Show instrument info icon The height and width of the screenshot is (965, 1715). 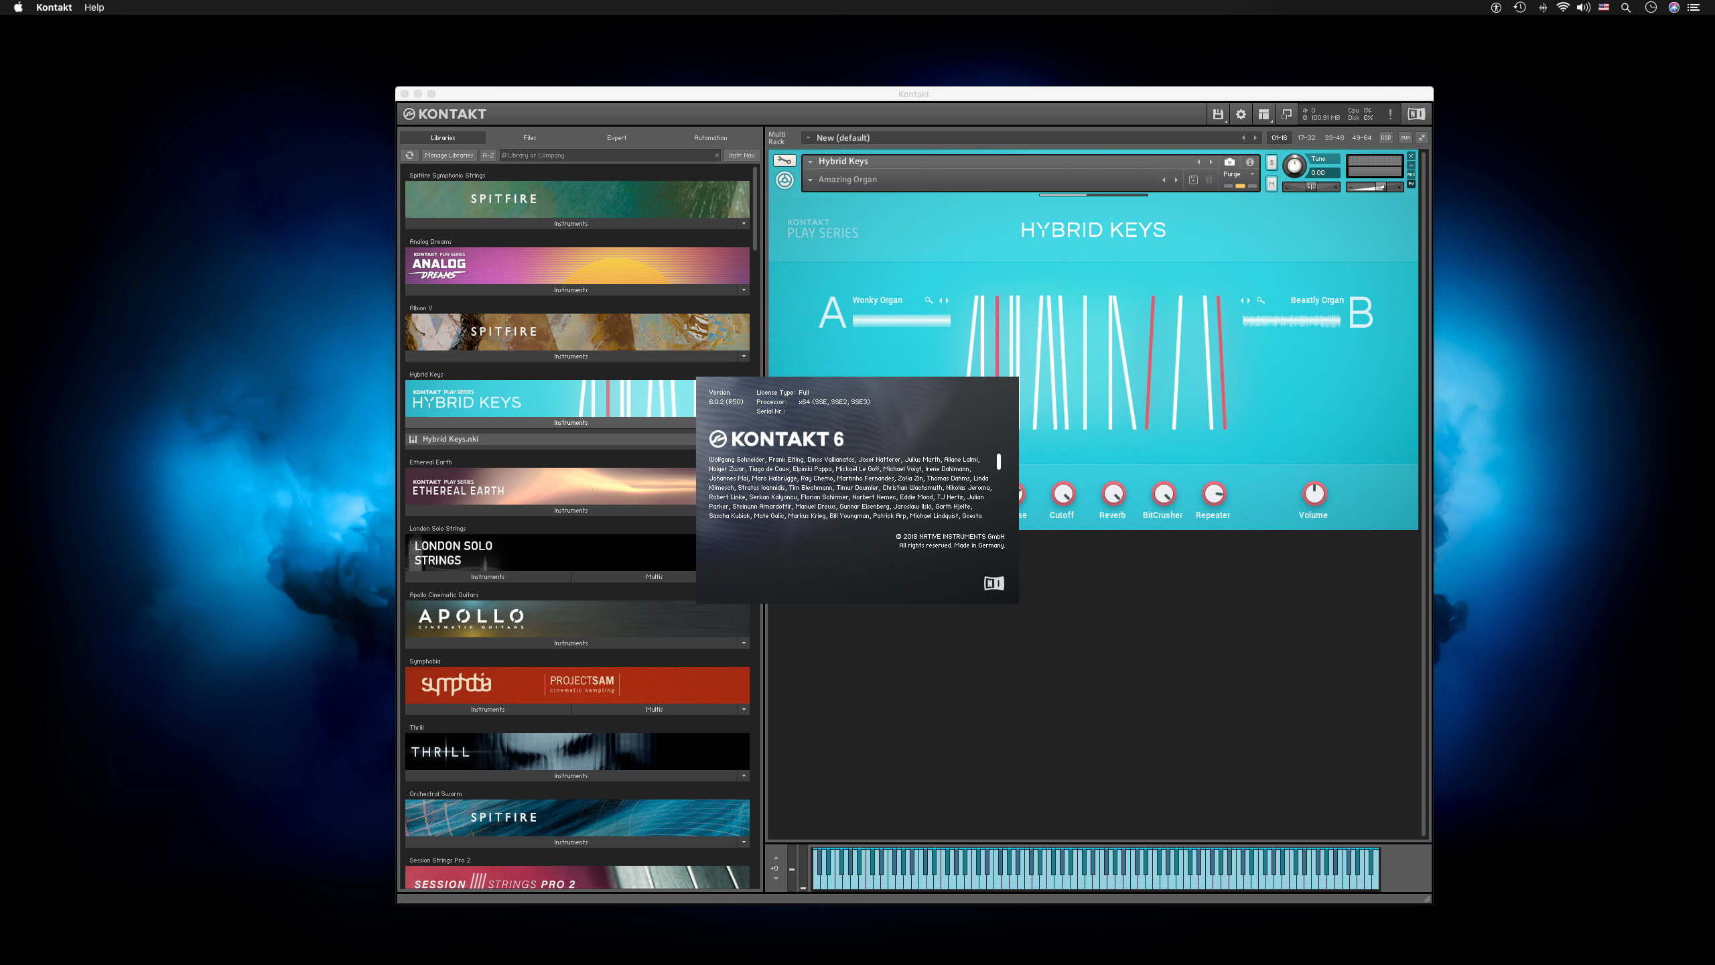tap(1249, 162)
